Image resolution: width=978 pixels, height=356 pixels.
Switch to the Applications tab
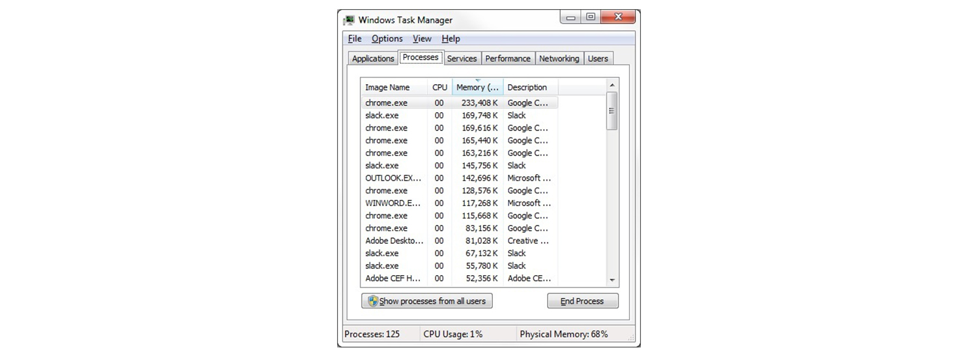coord(373,59)
